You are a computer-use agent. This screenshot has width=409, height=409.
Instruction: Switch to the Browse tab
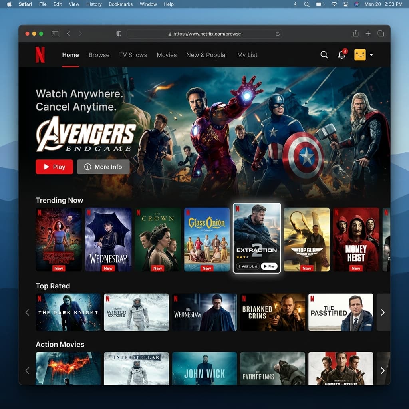pyautogui.click(x=99, y=55)
